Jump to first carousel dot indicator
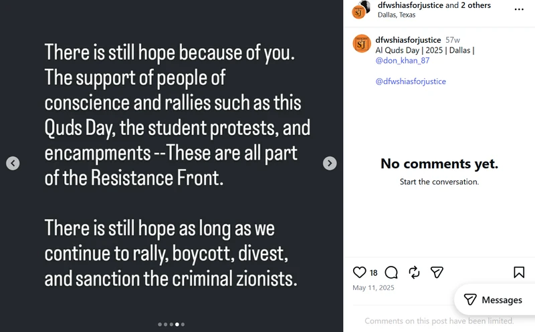The image size is (535, 332). pos(160,325)
